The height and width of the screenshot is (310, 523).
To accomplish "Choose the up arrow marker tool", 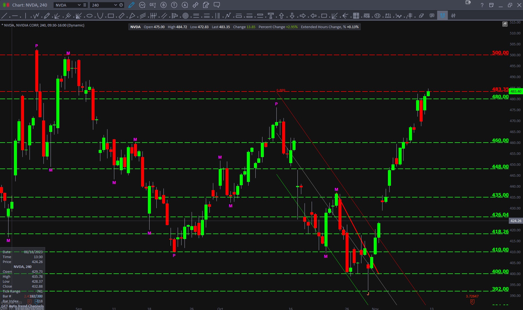I will 281,16.
